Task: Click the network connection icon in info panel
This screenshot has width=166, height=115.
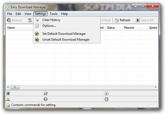Action: pos(8,100)
